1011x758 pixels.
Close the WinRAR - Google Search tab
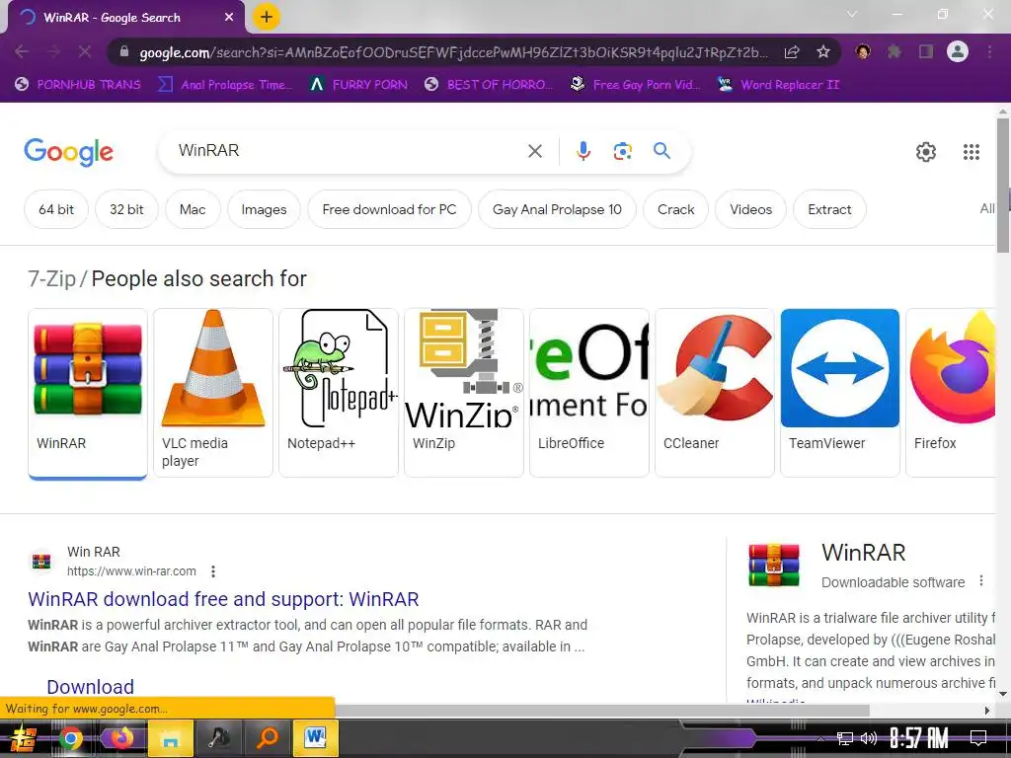pos(229,18)
